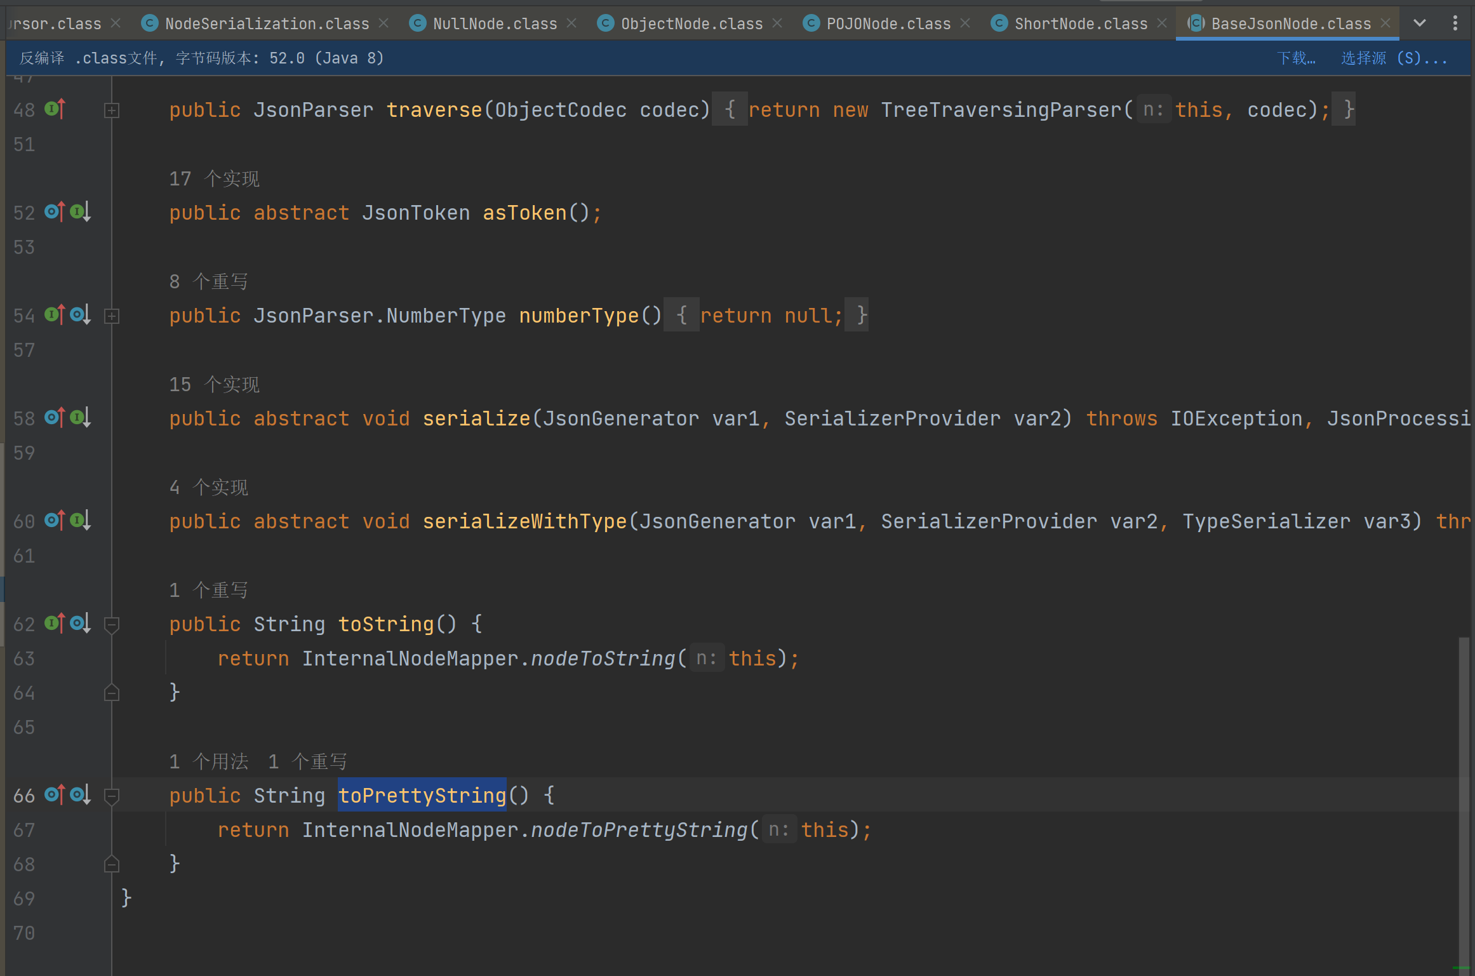The height and width of the screenshot is (976, 1475).
Task: Switch to ObjectNode.class tab
Action: coord(691,23)
